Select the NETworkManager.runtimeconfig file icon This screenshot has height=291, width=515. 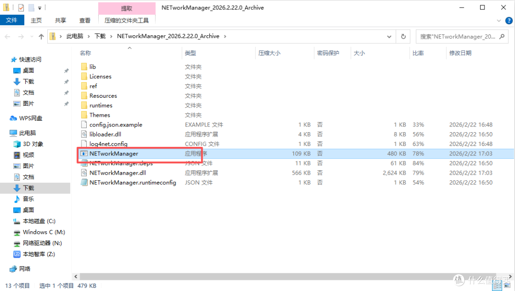click(84, 182)
